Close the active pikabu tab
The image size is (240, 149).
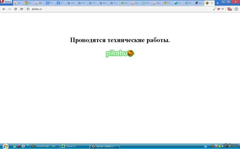click(x=212, y=3)
